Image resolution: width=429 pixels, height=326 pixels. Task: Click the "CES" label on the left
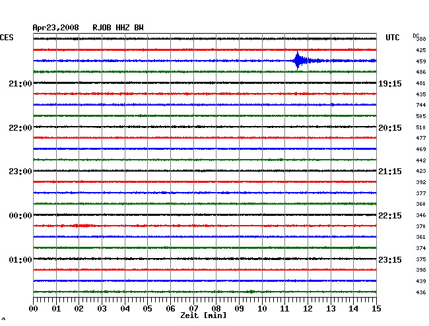7,38
